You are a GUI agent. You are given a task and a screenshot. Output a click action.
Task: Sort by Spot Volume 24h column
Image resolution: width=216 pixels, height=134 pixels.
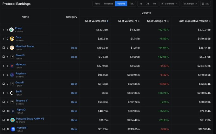[97, 21]
